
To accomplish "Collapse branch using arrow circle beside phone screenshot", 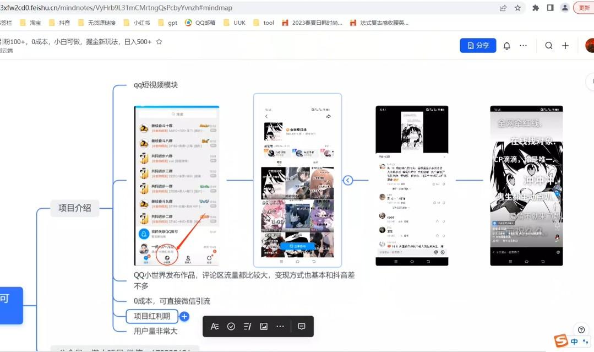I will click(x=348, y=180).
